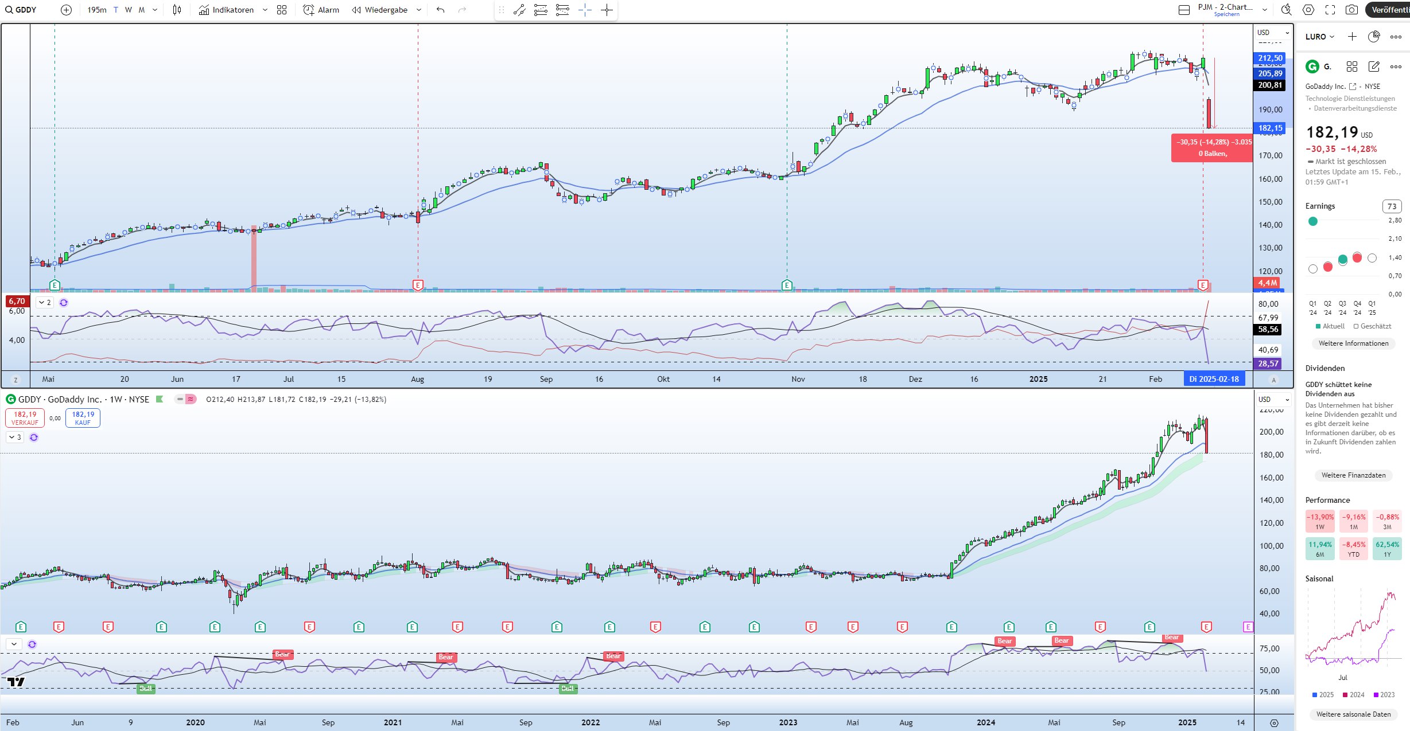Viewport: 1410px width, 731px height.
Task: Open the indicator templates grid icon
Action: 282,10
